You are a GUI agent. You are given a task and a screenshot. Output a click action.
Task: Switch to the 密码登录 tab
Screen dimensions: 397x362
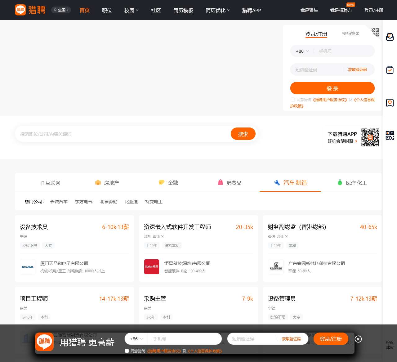click(351, 34)
